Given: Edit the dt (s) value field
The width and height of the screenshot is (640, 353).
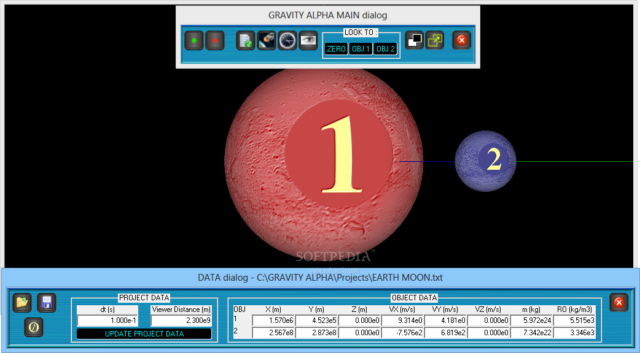Looking at the screenshot, I should coord(107,321).
